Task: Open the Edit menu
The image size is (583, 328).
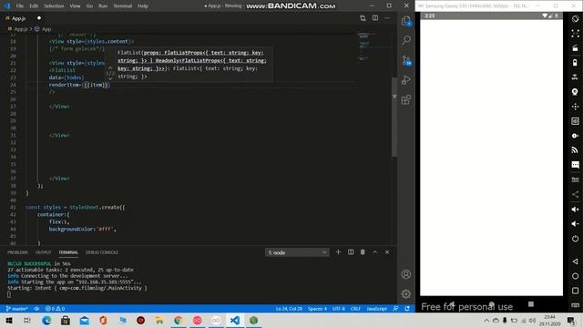Action: click(x=34, y=6)
